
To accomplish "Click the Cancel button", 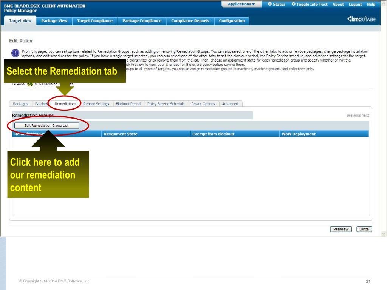I will (364, 229).
